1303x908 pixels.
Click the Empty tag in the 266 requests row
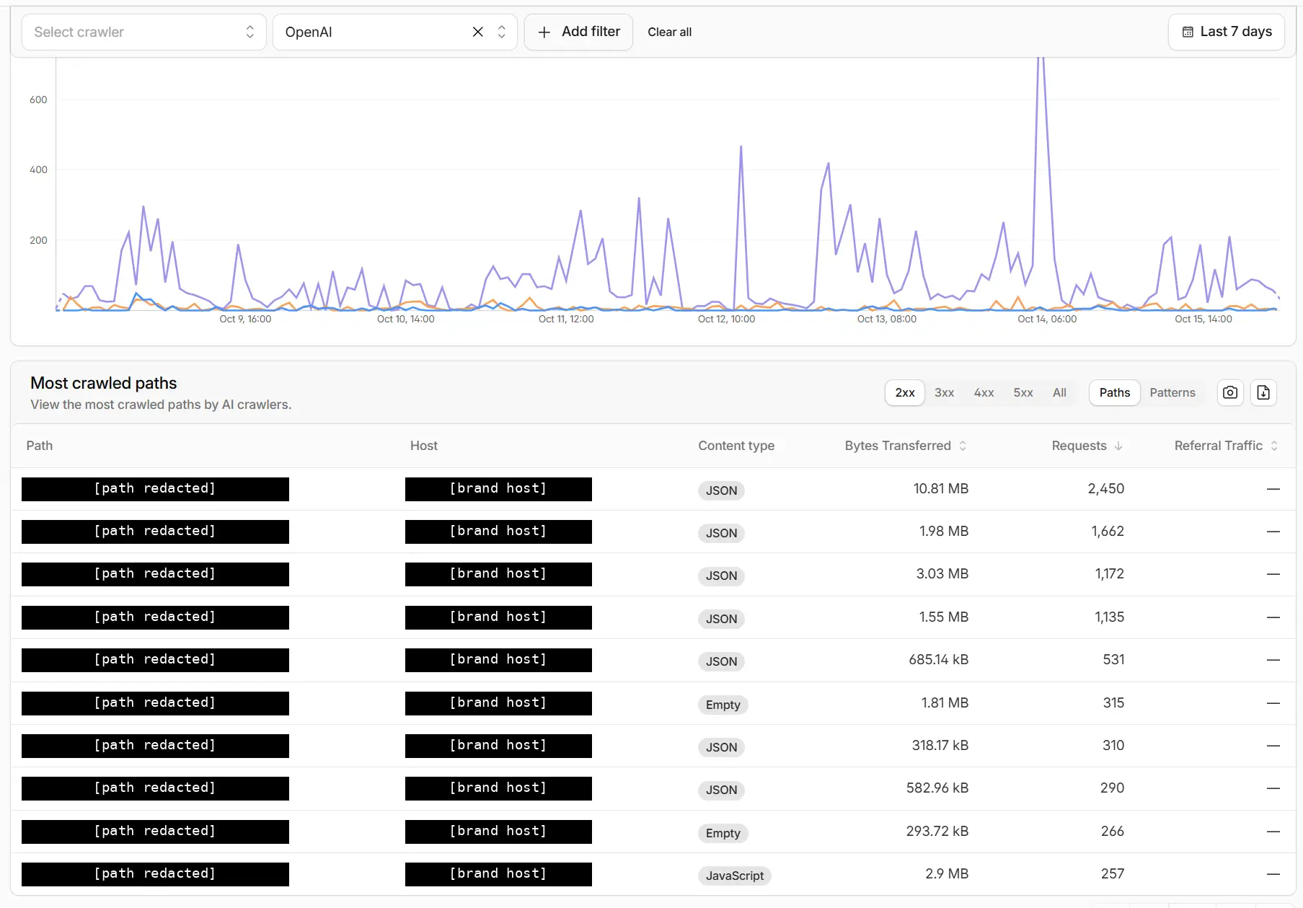coord(723,833)
